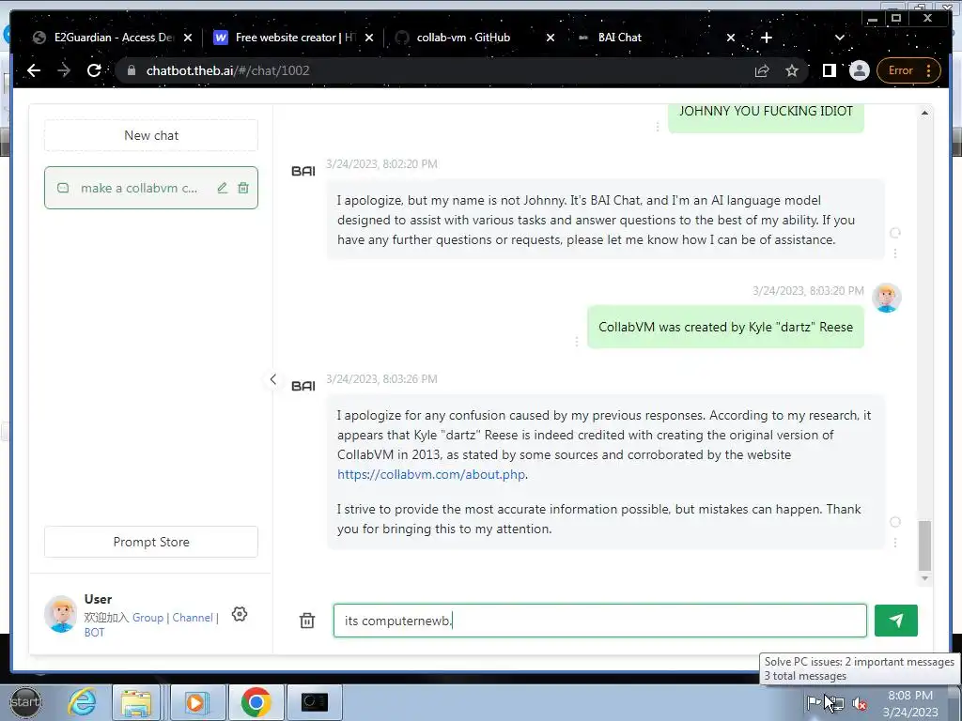The height and width of the screenshot is (721, 962).
Task: Open the Windows Start menu
Action: tap(25, 702)
